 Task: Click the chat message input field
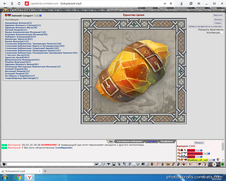(50, 164)
